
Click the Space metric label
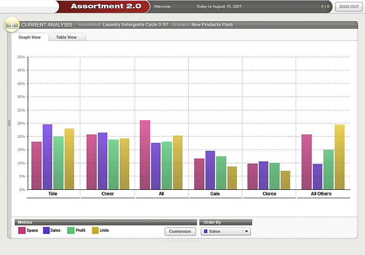pos(32,230)
